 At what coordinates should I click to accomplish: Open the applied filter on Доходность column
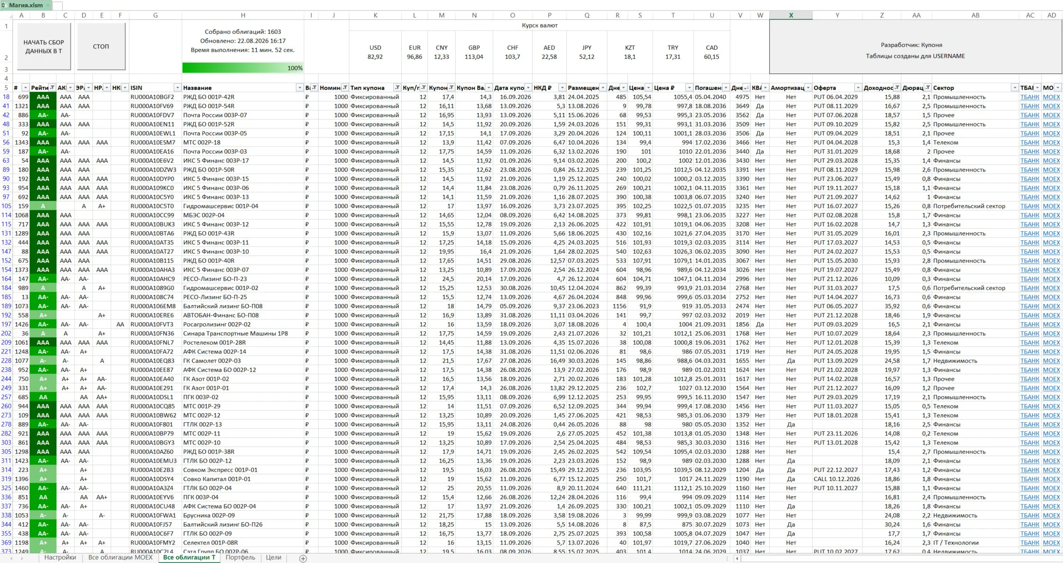pyautogui.click(x=897, y=88)
